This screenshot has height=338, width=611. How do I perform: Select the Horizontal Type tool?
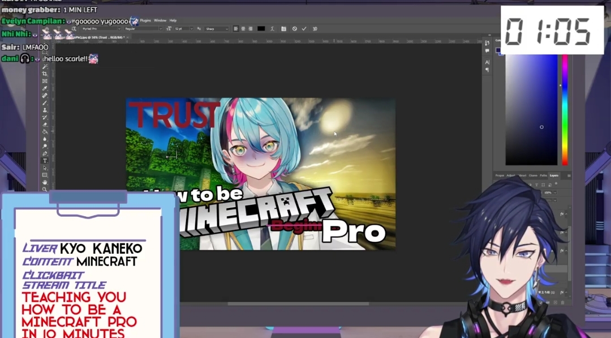pos(45,161)
